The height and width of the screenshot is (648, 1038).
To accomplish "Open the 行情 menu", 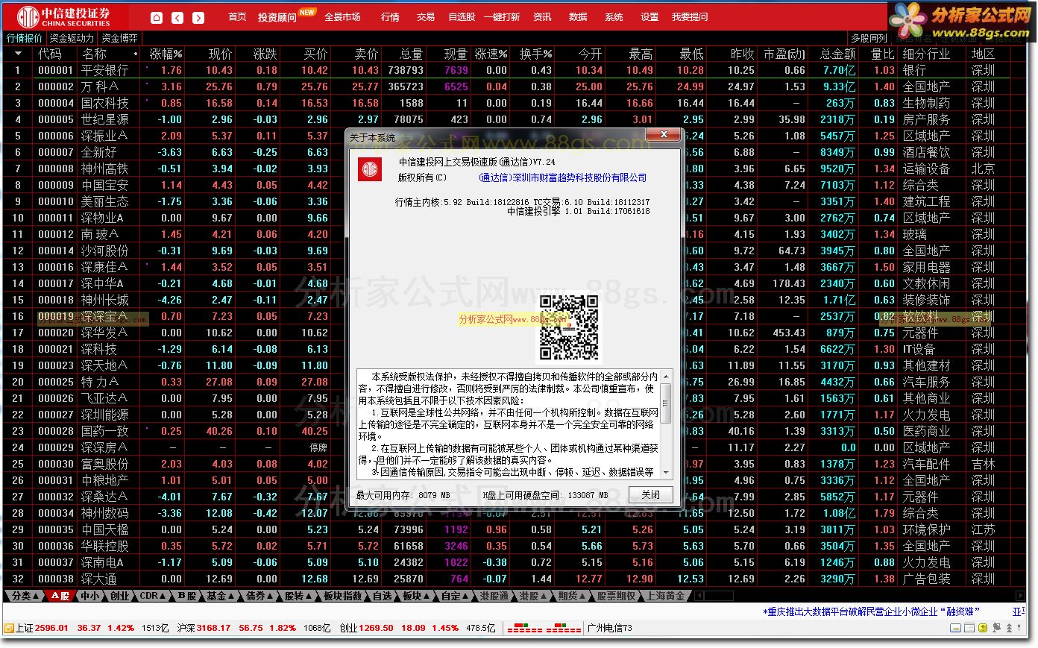I will (x=390, y=17).
